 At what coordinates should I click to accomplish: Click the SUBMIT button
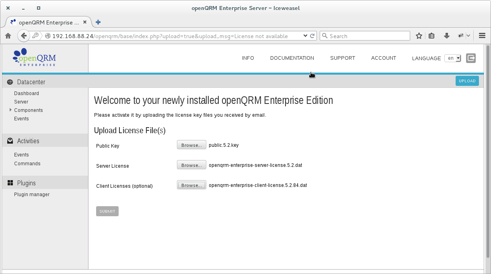pos(107,211)
